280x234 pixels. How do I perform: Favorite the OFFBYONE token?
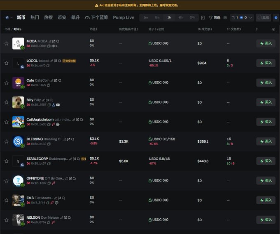coord(7,181)
